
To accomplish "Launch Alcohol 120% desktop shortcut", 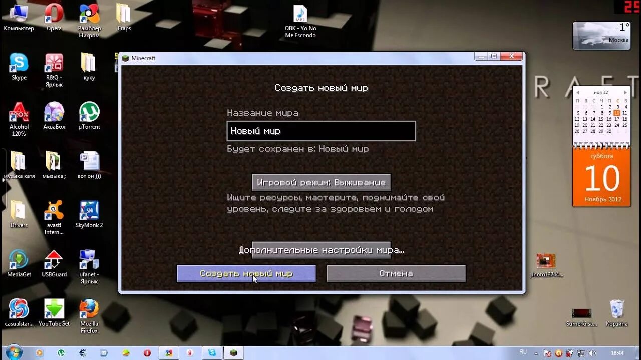I will [19, 119].
